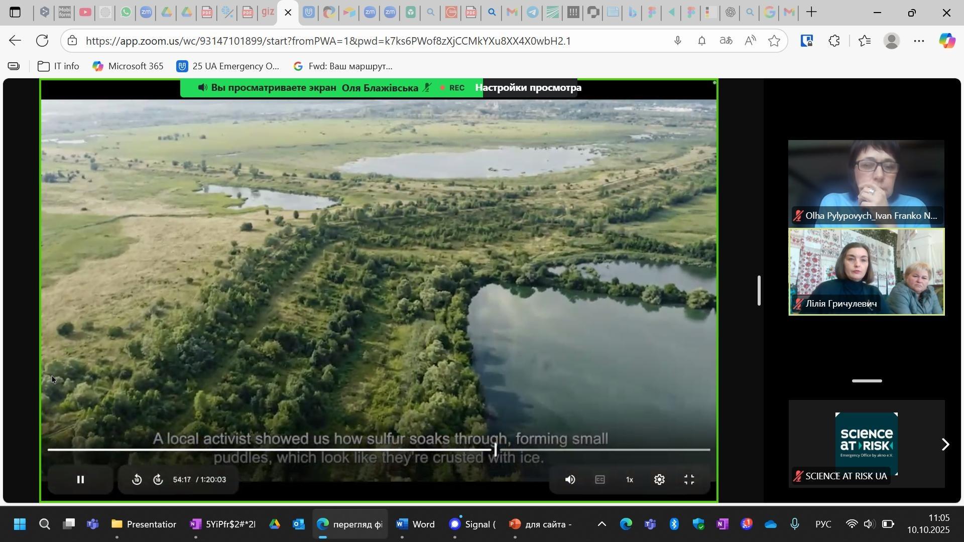Image resolution: width=964 pixels, height=542 pixels.
Task: Open Copilot sidebar icon
Action: point(947,41)
